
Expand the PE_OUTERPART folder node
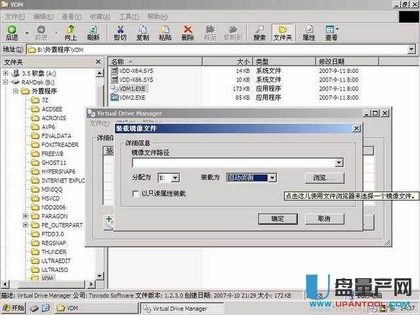point(26,225)
